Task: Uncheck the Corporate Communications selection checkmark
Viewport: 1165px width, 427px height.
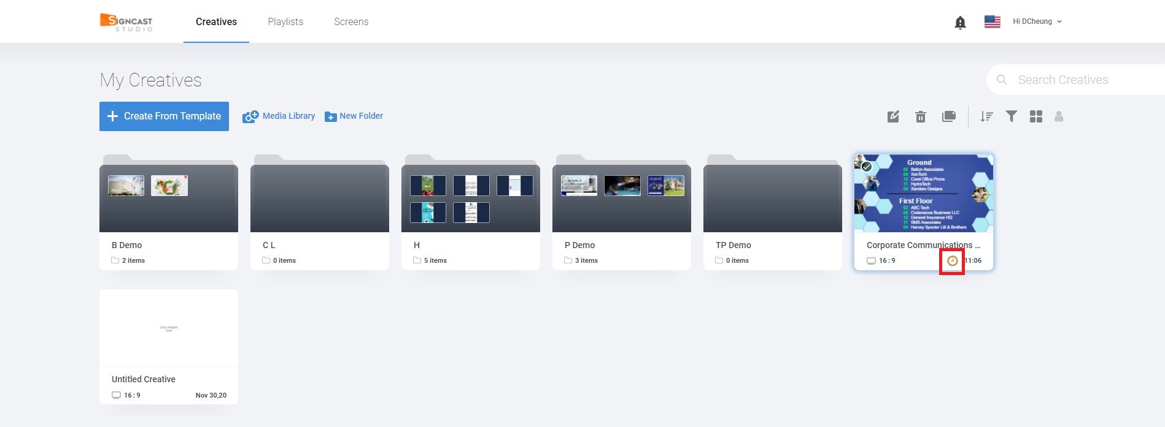Action: pyautogui.click(x=867, y=167)
